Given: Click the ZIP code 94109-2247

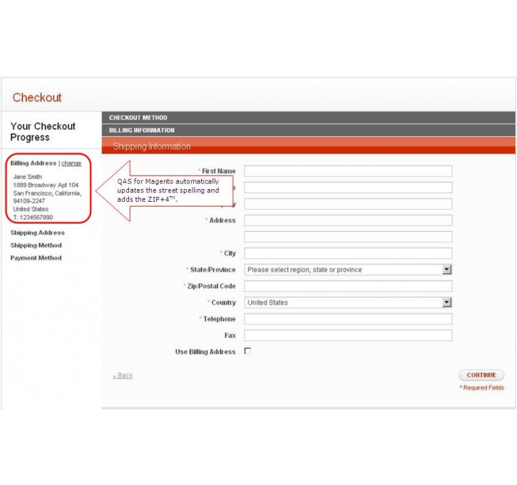Looking at the screenshot, I should [x=29, y=201].
